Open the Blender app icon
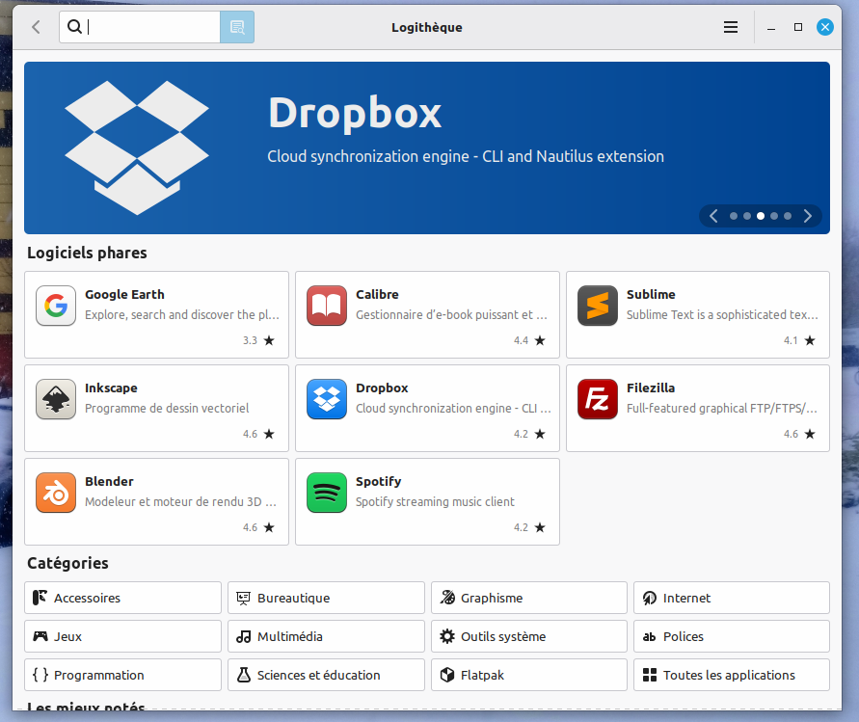The height and width of the screenshot is (722, 859). pos(56,493)
